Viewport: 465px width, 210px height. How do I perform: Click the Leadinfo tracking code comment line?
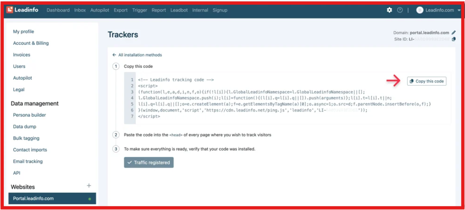point(176,80)
